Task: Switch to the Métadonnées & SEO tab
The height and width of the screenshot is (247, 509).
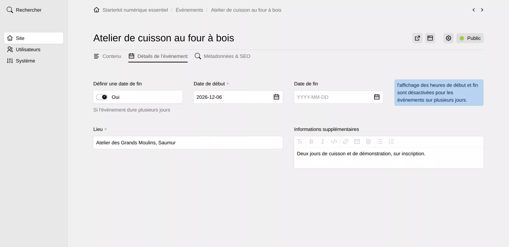Action: [223, 56]
